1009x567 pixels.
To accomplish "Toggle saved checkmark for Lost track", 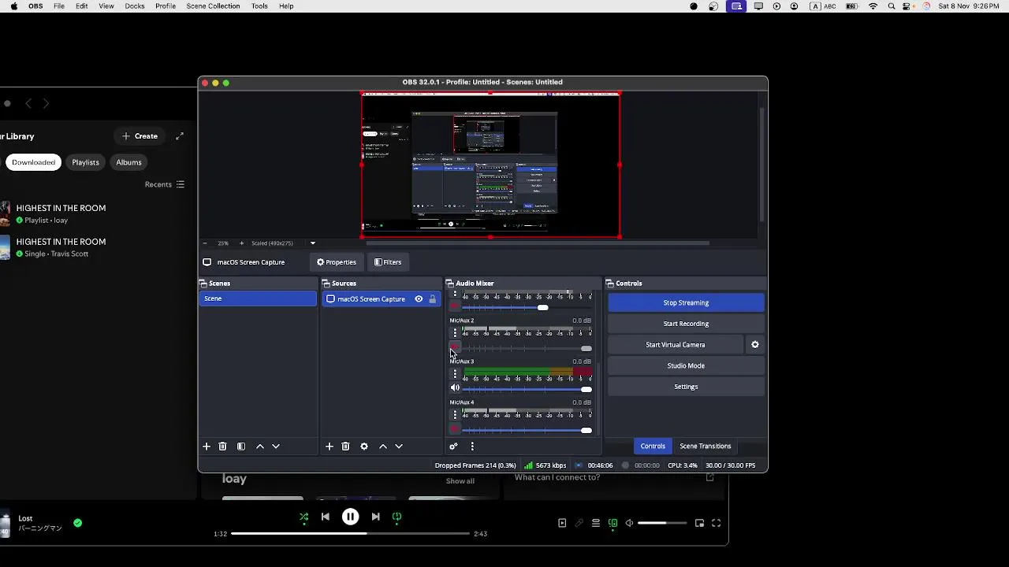I will [x=77, y=523].
